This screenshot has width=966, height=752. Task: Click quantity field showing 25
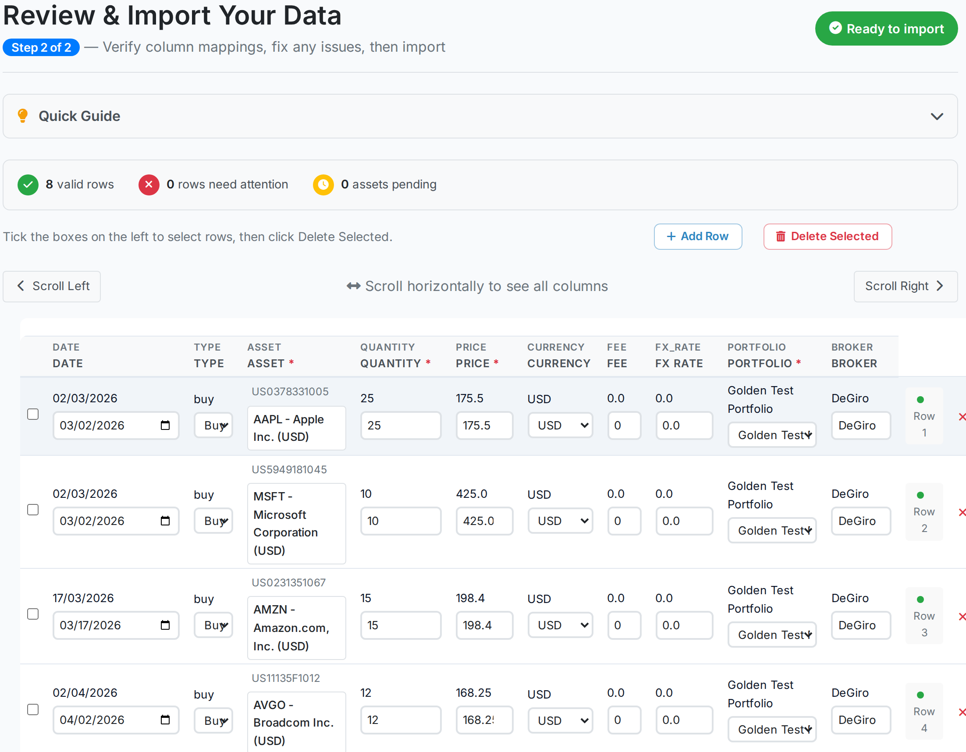click(x=401, y=426)
